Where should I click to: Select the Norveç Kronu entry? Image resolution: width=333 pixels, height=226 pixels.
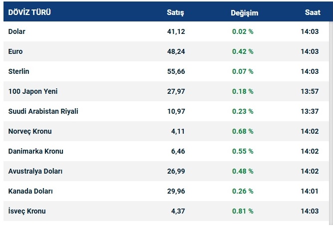30,131
